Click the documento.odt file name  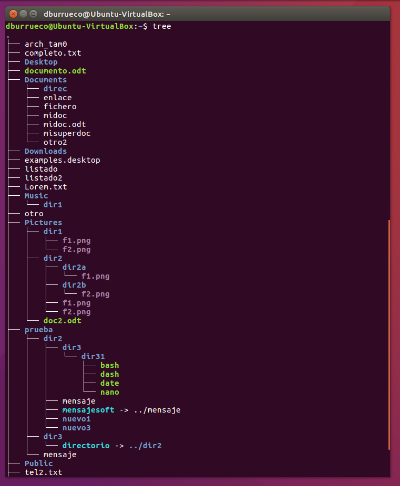pyautogui.click(x=55, y=71)
